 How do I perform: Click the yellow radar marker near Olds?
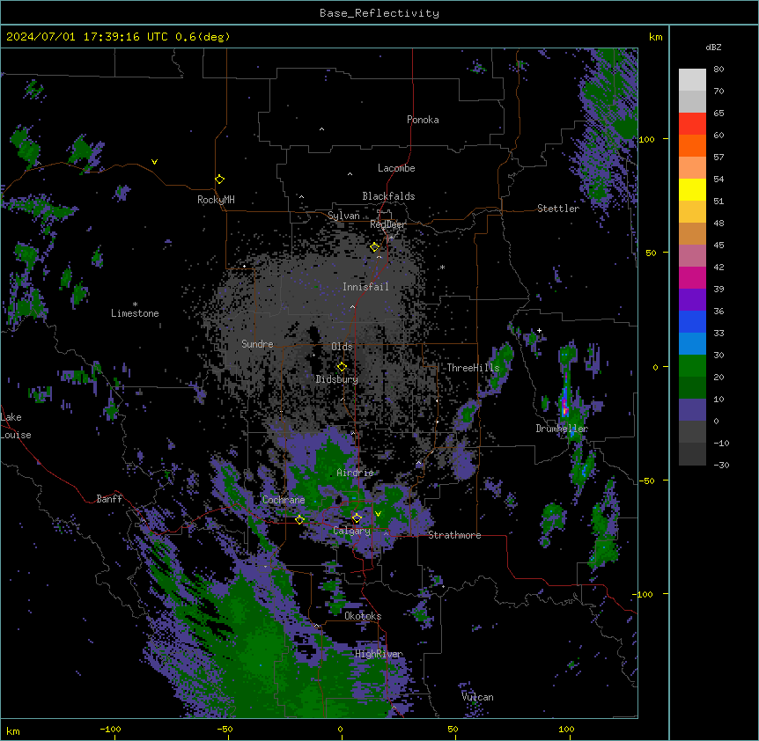342,366
